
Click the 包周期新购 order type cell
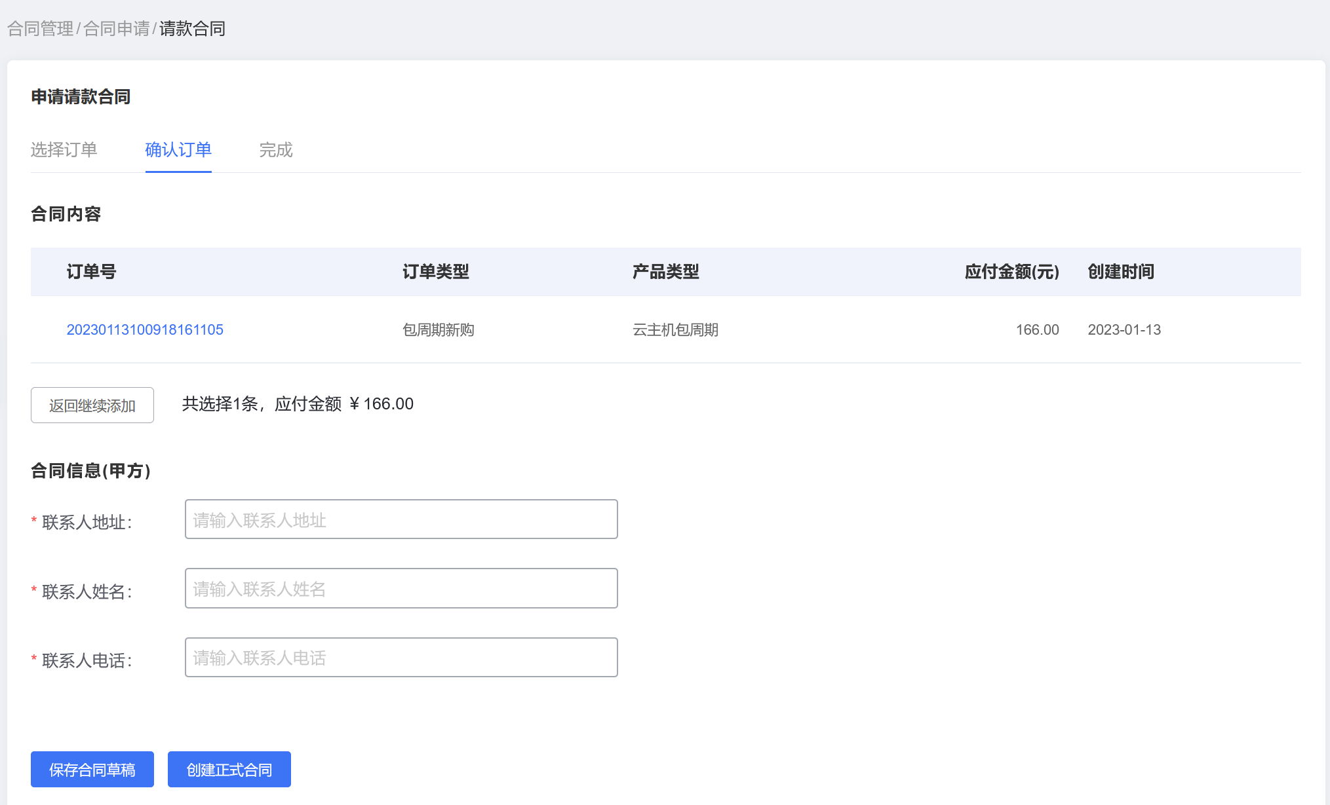point(438,329)
